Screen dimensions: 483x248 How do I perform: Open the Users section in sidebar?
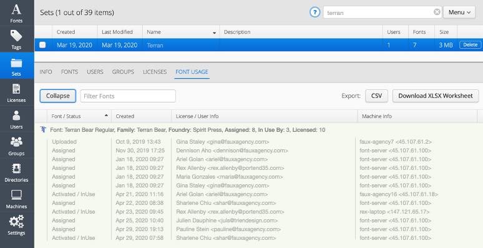pos(17,119)
